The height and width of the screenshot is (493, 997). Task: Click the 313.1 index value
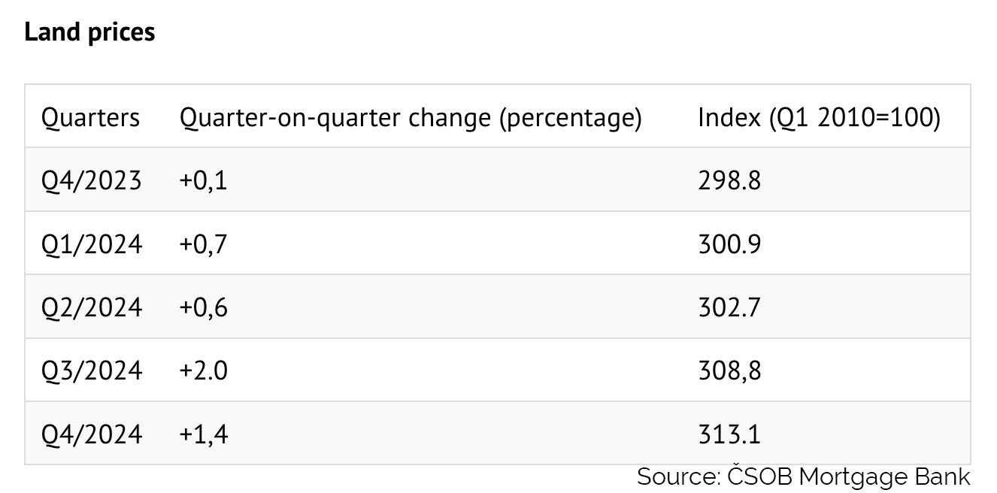[729, 434]
